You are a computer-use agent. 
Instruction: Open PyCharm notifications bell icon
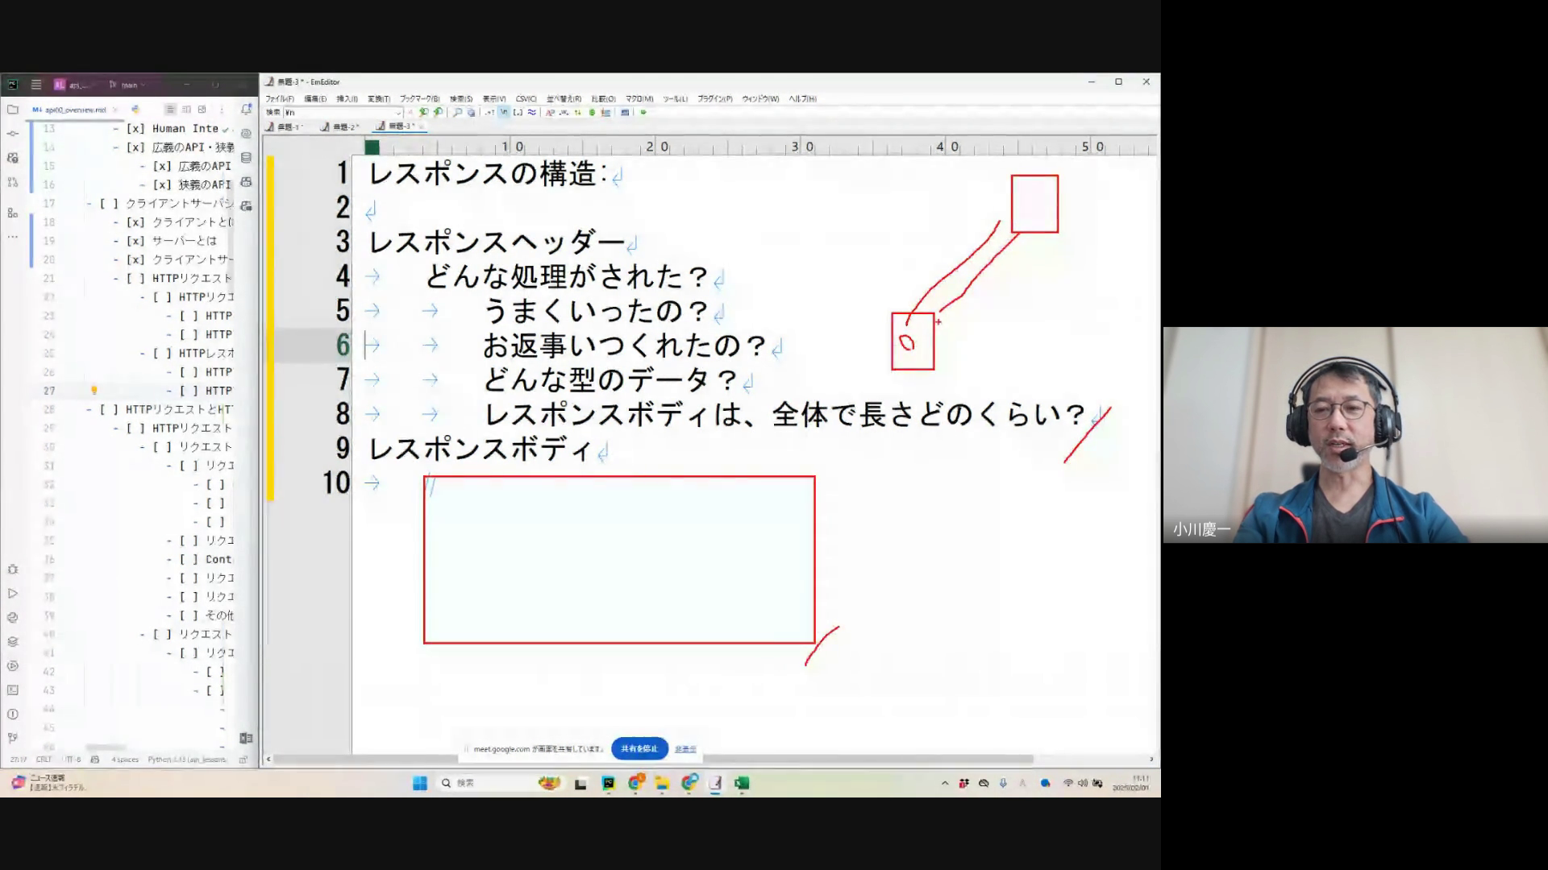click(247, 110)
